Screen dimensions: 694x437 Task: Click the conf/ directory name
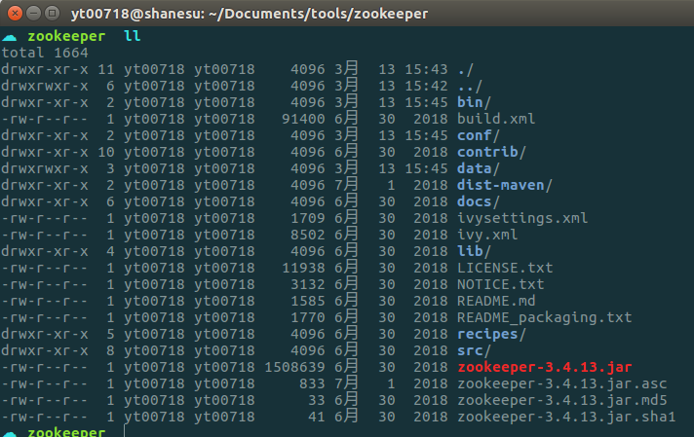(x=479, y=135)
